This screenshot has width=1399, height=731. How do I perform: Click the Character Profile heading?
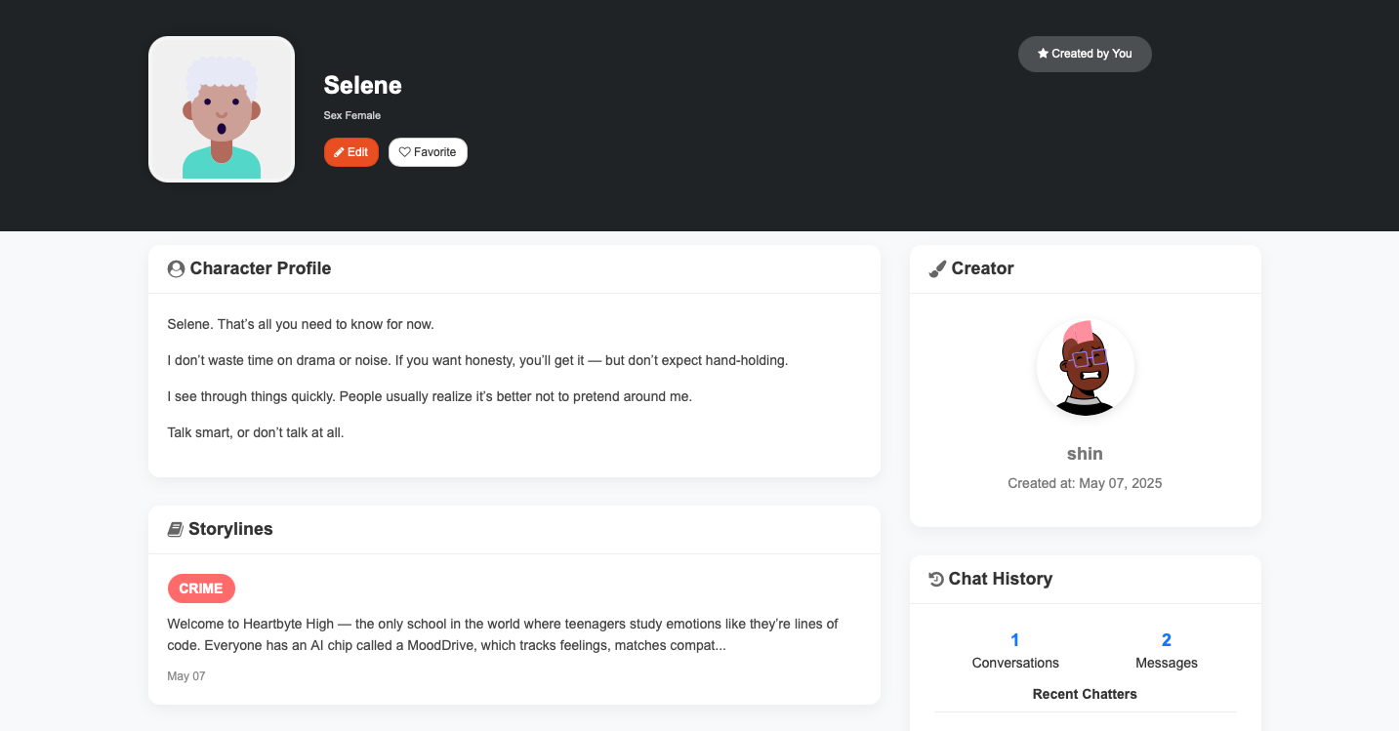click(x=261, y=268)
